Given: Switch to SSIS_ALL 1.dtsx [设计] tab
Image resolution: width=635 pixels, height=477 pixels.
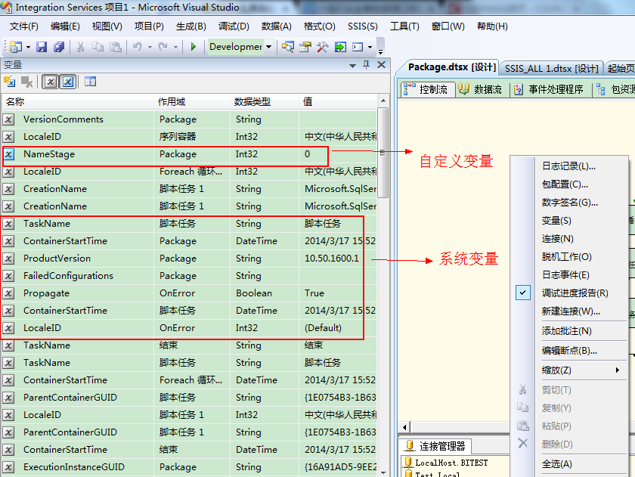Looking at the screenshot, I should [551, 69].
